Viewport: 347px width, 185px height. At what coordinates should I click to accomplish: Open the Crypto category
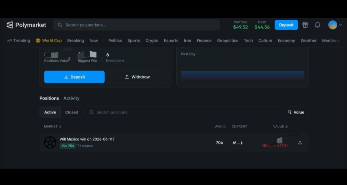pyautogui.click(x=152, y=41)
